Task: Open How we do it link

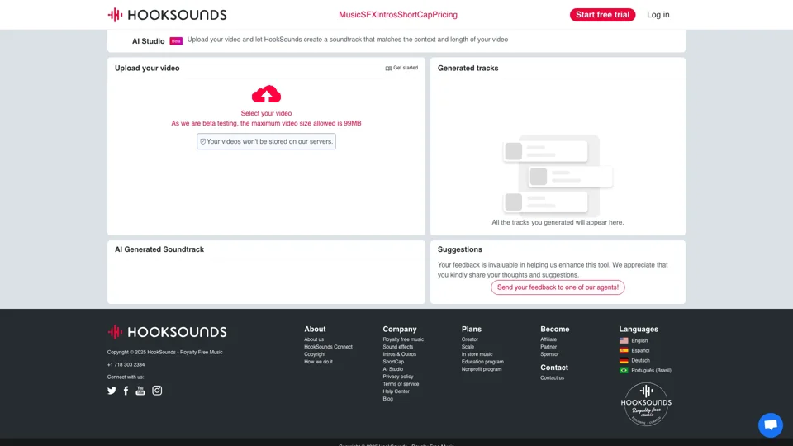Action: pos(318,362)
